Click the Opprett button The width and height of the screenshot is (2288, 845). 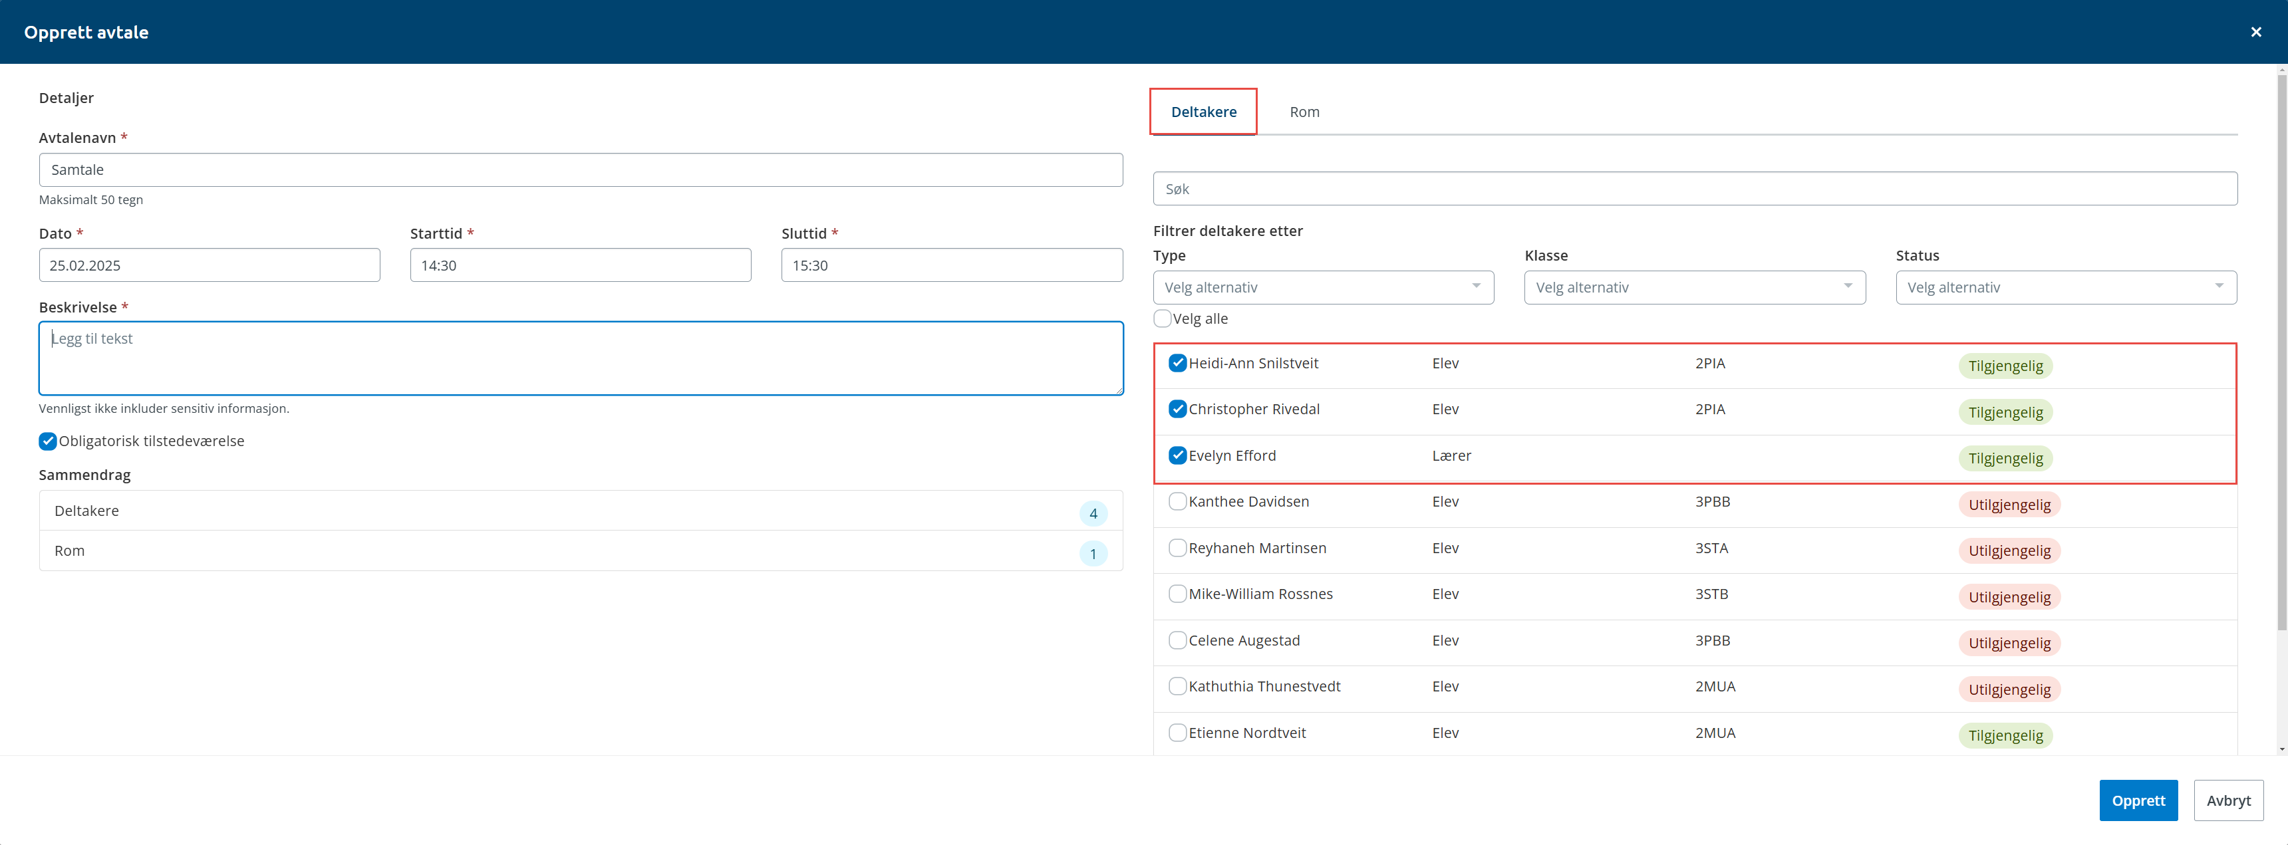(2137, 800)
